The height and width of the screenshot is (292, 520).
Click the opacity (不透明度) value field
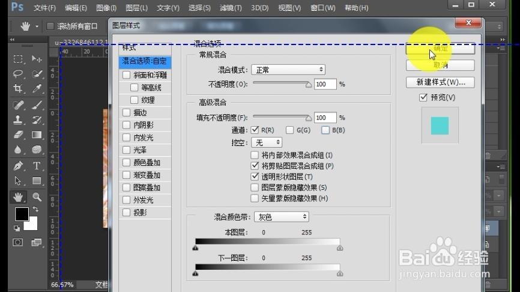325,84
